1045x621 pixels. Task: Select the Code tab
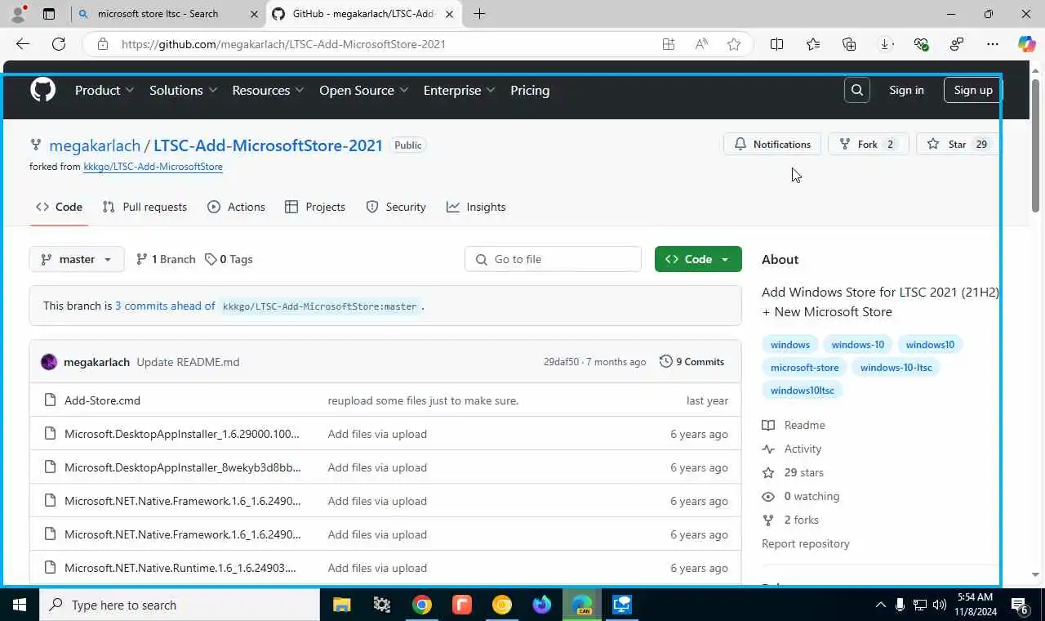(59, 207)
